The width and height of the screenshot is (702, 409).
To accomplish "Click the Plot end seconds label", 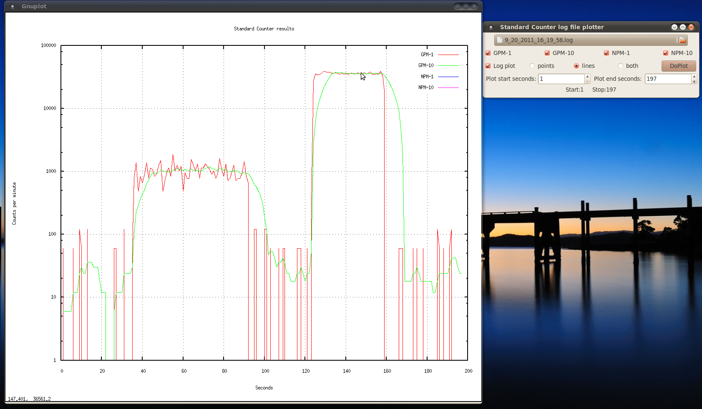I will pos(618,79).
